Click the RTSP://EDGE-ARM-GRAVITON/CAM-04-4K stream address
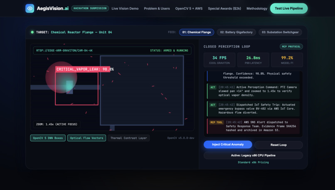The width and height of the screenshot is (335, 190). pyautogui.click(x=64, y=50)
